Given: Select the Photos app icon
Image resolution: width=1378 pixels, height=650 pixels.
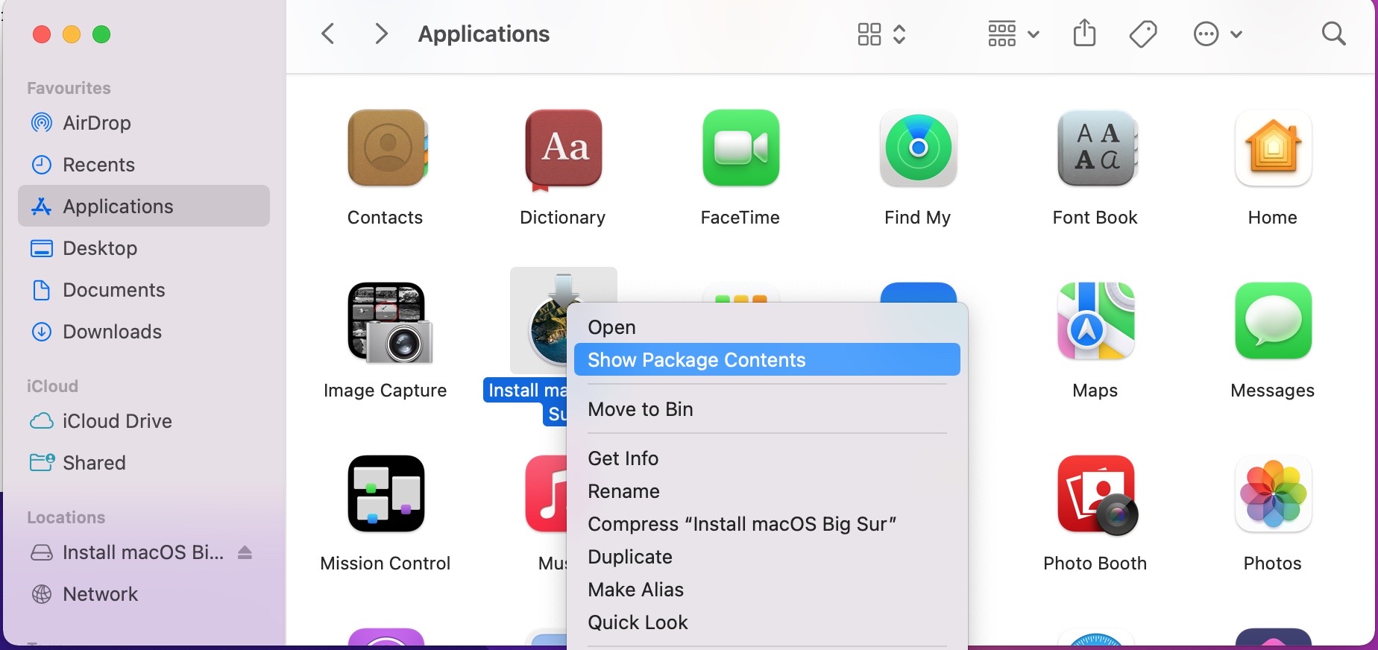Looking at the screenshot, I should 1273,493.
